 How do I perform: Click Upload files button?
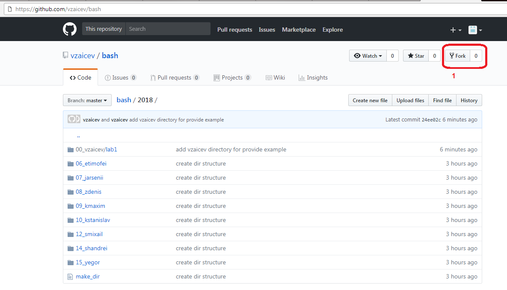click(410, 100)
